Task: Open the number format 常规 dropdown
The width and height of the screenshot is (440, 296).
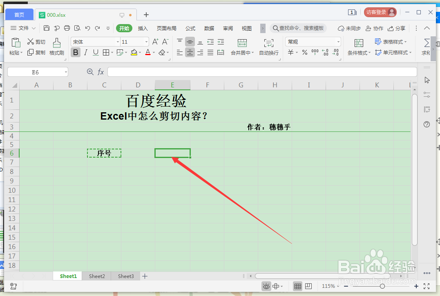Action: coord(338,42)
